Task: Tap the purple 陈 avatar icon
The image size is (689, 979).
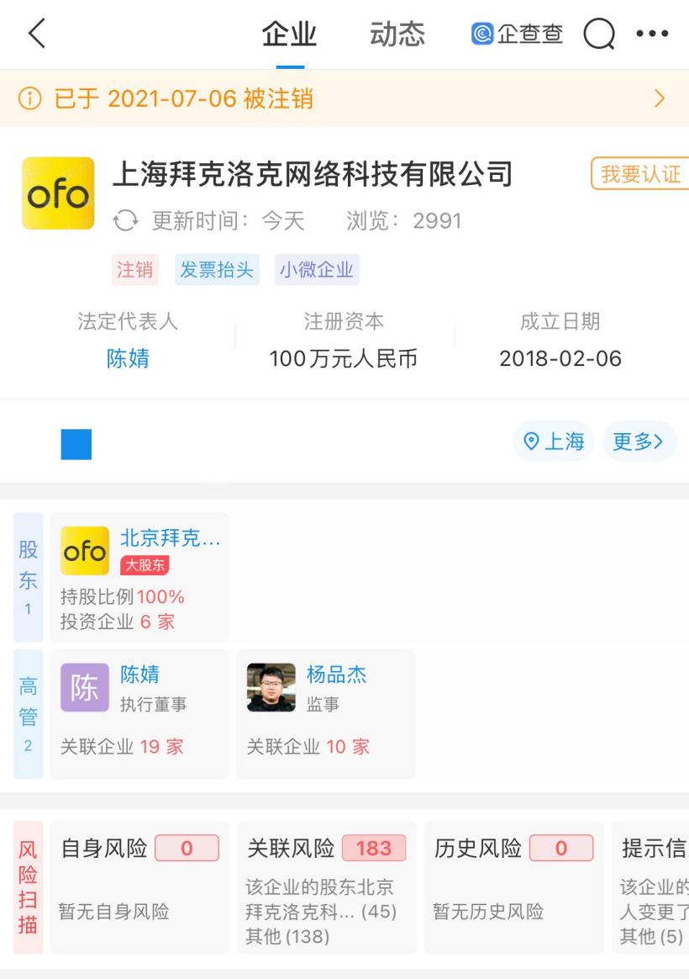Action: tap(85, 687)
